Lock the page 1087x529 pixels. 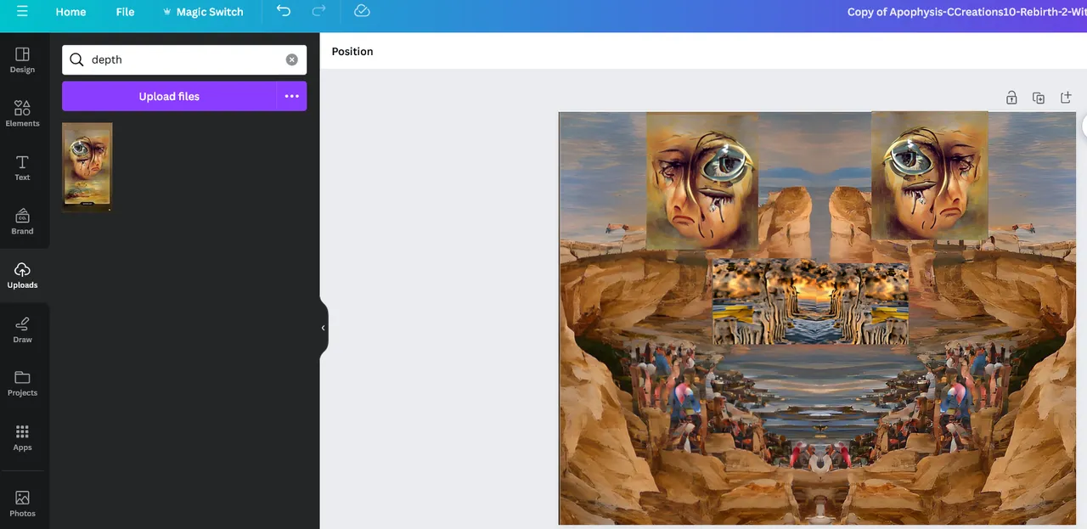coord(1011,98)
